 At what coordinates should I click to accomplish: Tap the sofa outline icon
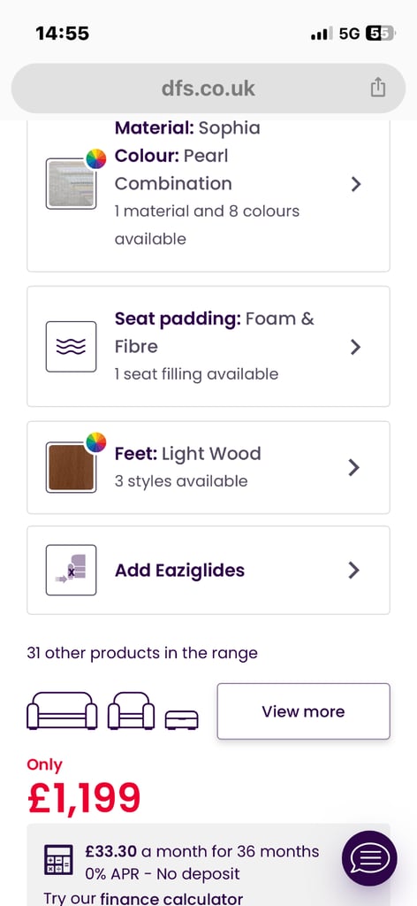coord(63,710)
